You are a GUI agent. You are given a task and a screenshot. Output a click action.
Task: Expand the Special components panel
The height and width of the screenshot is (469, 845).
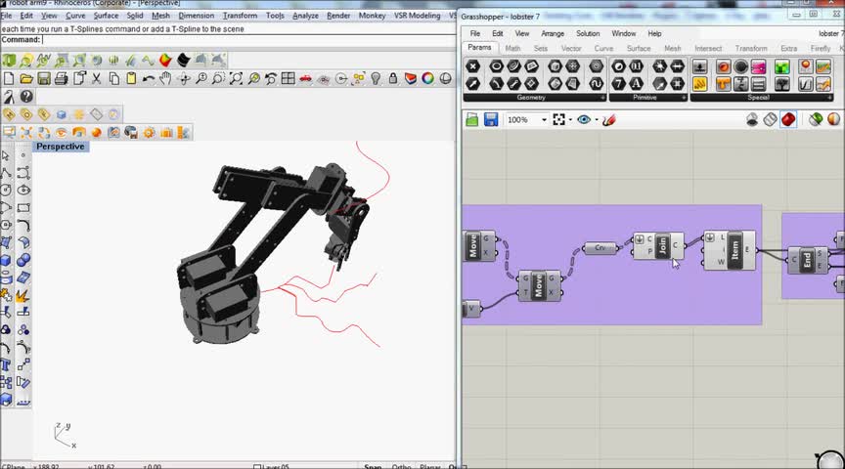pyautogui.click(x=828, y=98)
